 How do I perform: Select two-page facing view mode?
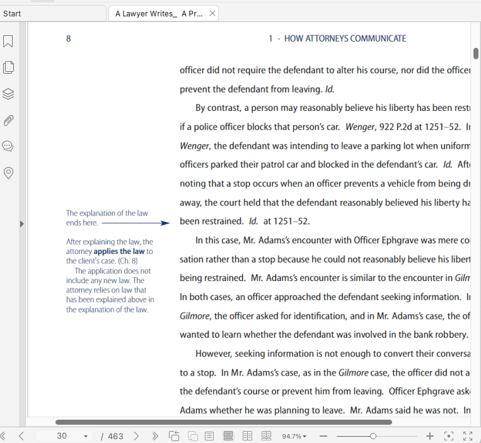click(x=247, y=435)
